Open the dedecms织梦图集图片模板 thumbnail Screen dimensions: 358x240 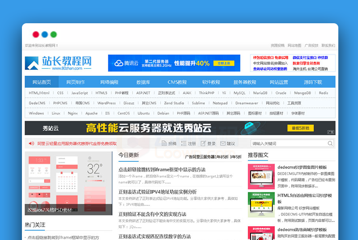261,177
